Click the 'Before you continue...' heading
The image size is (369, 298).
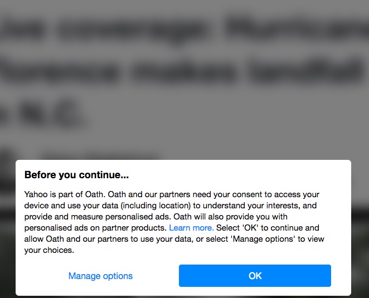pyautogui.click(x=76, y=175)
